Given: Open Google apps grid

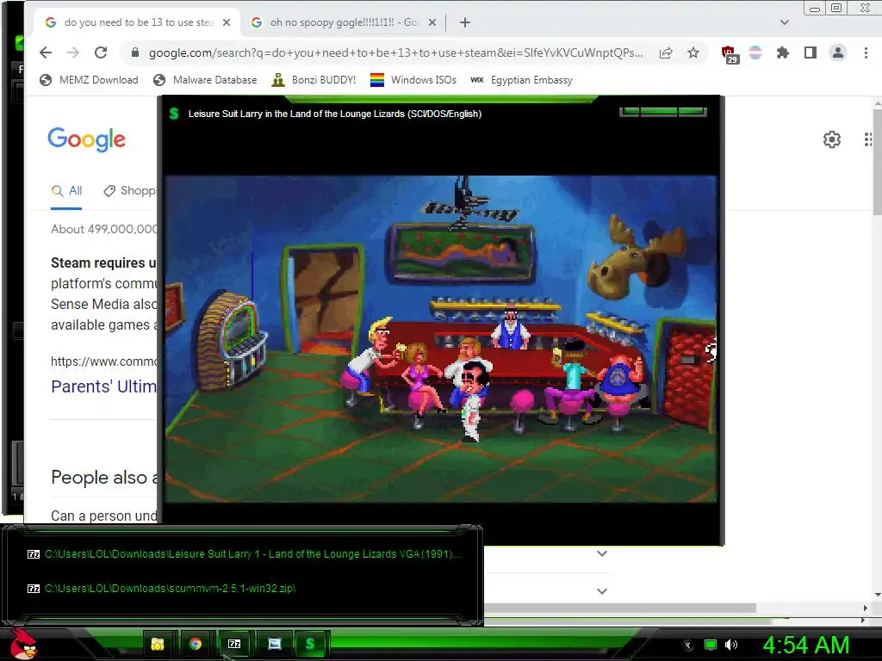Looking at the screenshot, I should tap(868, 139).
